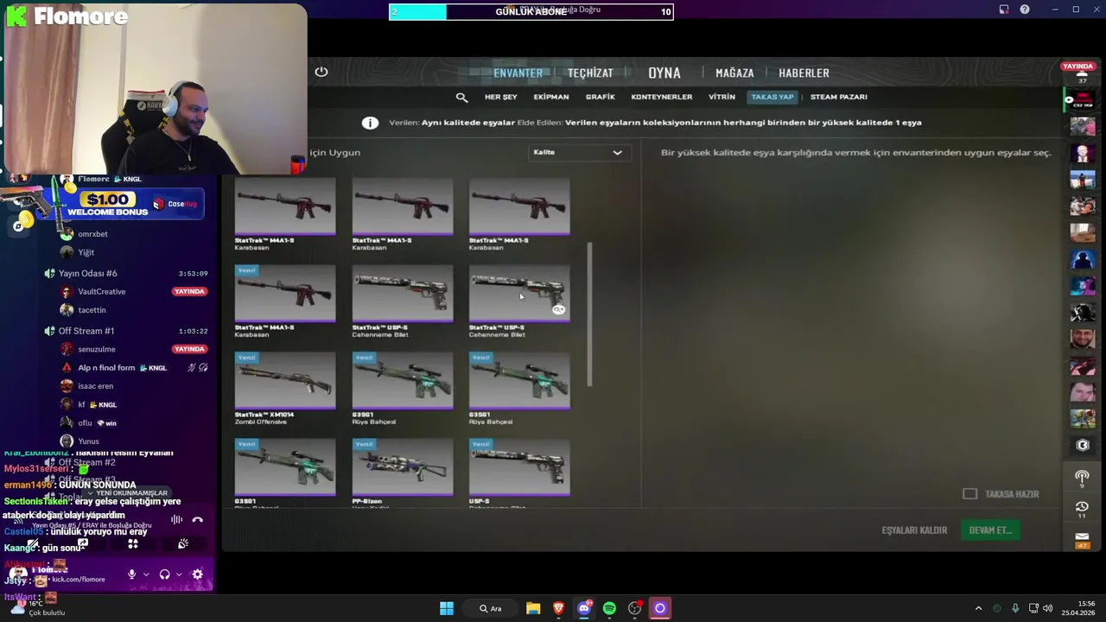Open the VİTRİN section
This screenshot has height=622, width=1106.
pyautogui.click(x=721, y=97)
